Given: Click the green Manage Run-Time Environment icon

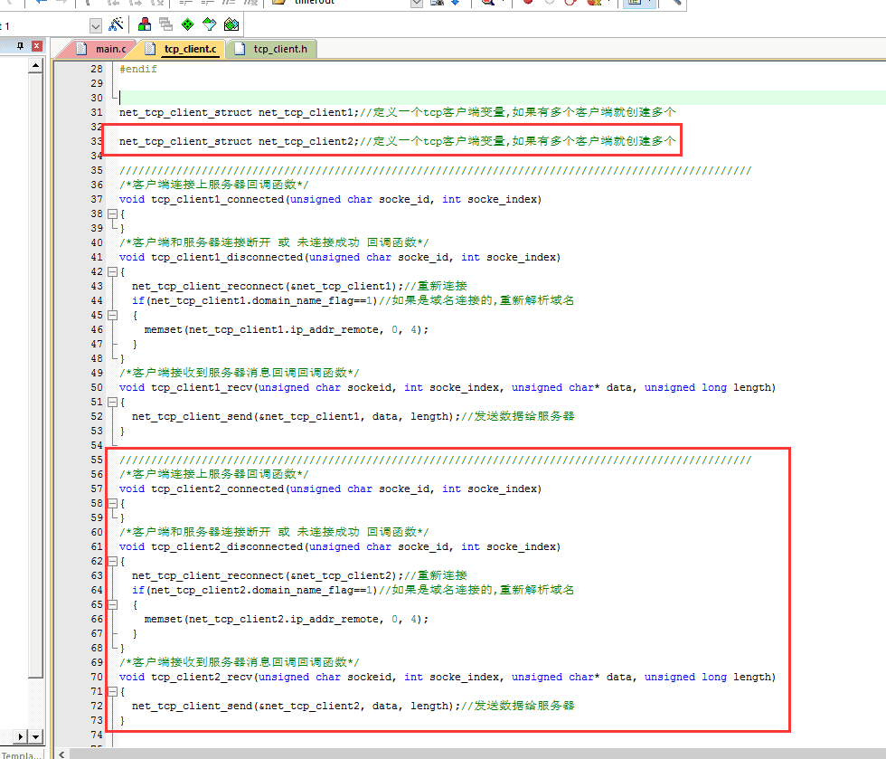Looking at the screenshot, I should click(187, 24).
